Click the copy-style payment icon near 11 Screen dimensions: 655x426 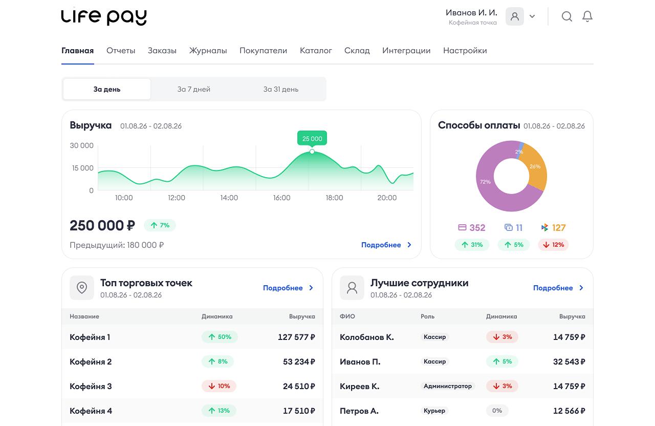pyautogui.click(x=509, y=227)
